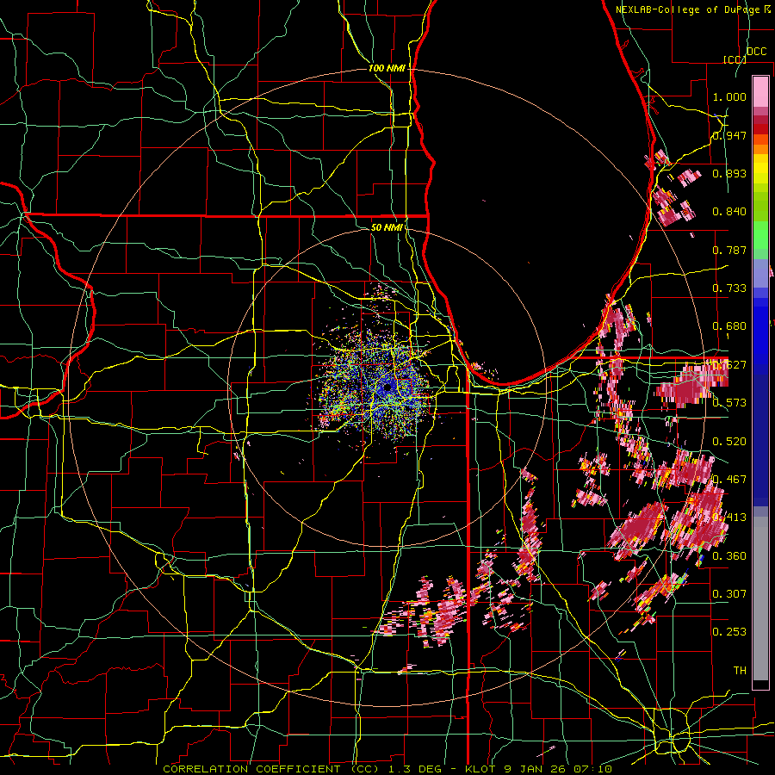Click the 0.893 legend value
This screenshot has width=775, height=775.
pyautogui.click(x=729, y=173)
